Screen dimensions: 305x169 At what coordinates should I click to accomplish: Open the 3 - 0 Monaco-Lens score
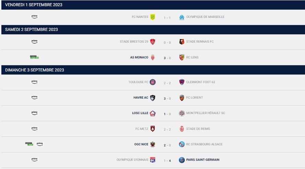pos(167,58)
